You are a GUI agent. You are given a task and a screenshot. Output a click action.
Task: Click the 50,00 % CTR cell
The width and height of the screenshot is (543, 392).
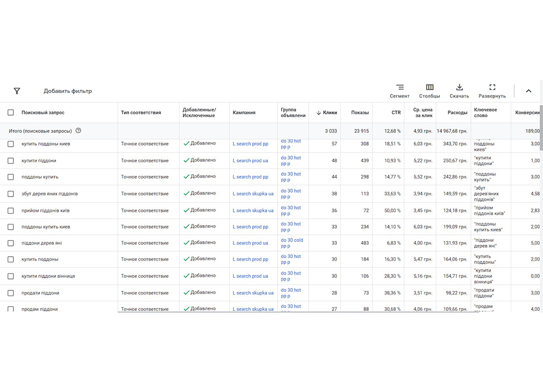tap(393, 211)
